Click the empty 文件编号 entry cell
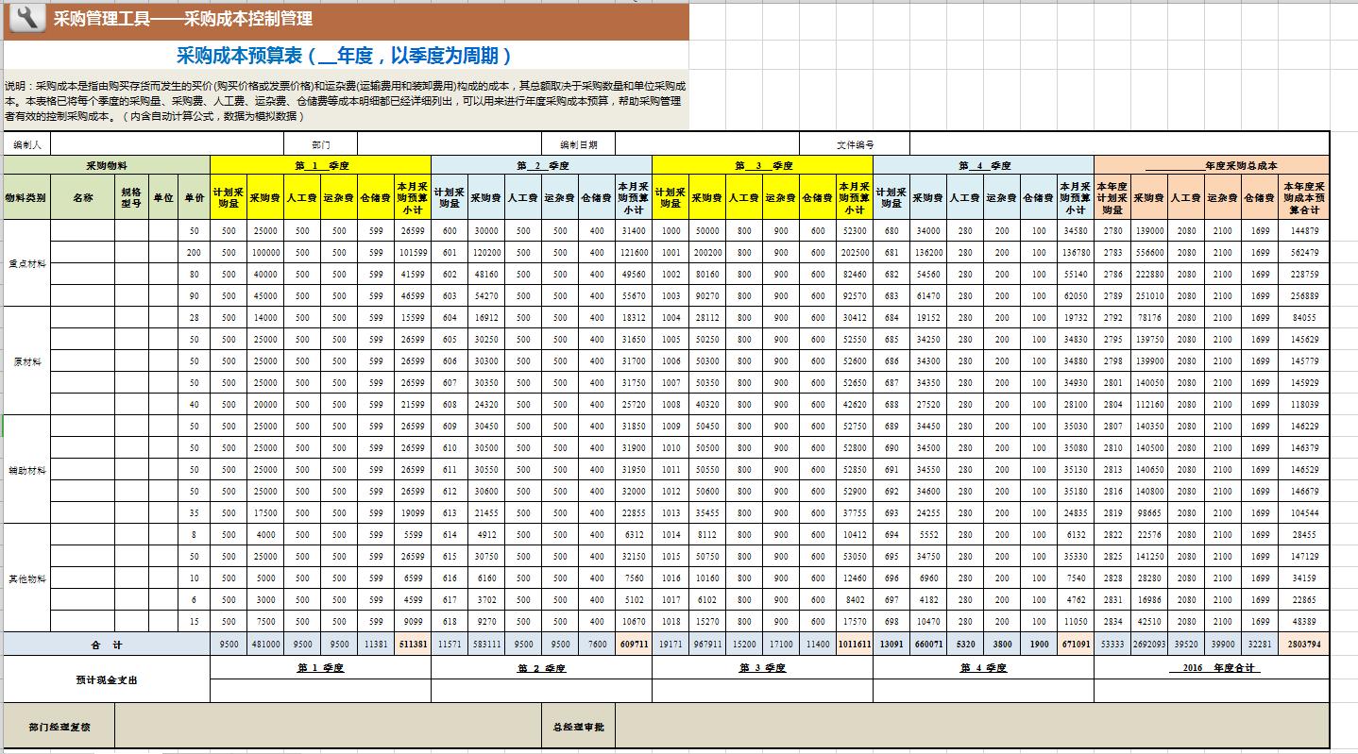1358x754 pixels. 1118,144
